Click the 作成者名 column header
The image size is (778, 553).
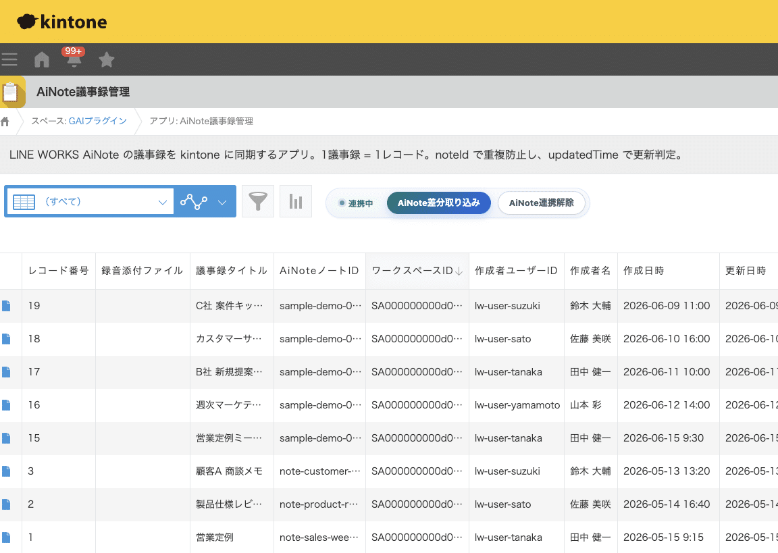590,271
